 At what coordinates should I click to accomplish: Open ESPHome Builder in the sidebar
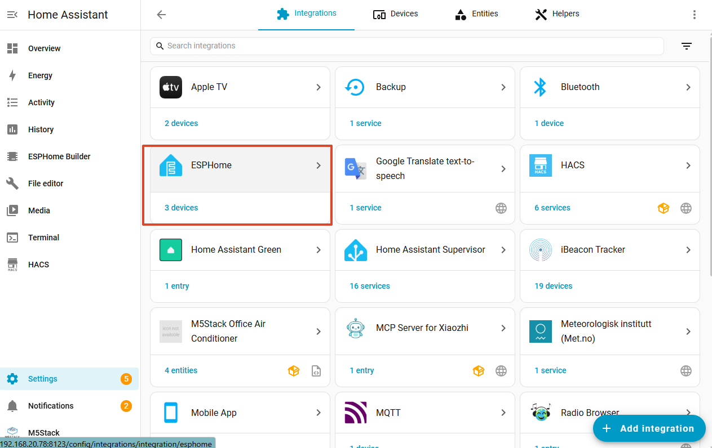(59, 156)
